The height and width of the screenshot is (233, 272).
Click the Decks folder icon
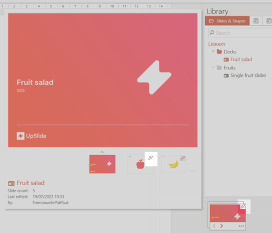(220, 51)
